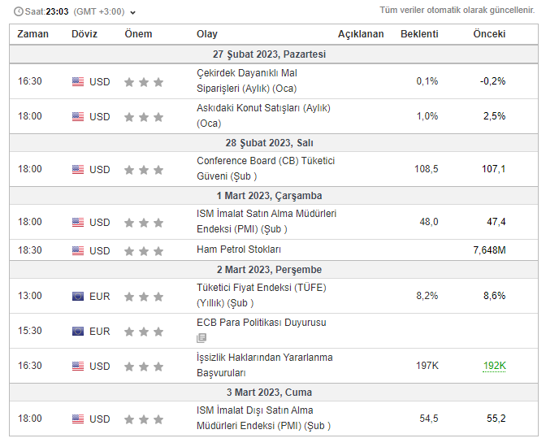This screenshot has width=546, height=447.
Task: Click the Beklenti column header
Action: pos(419,34)
